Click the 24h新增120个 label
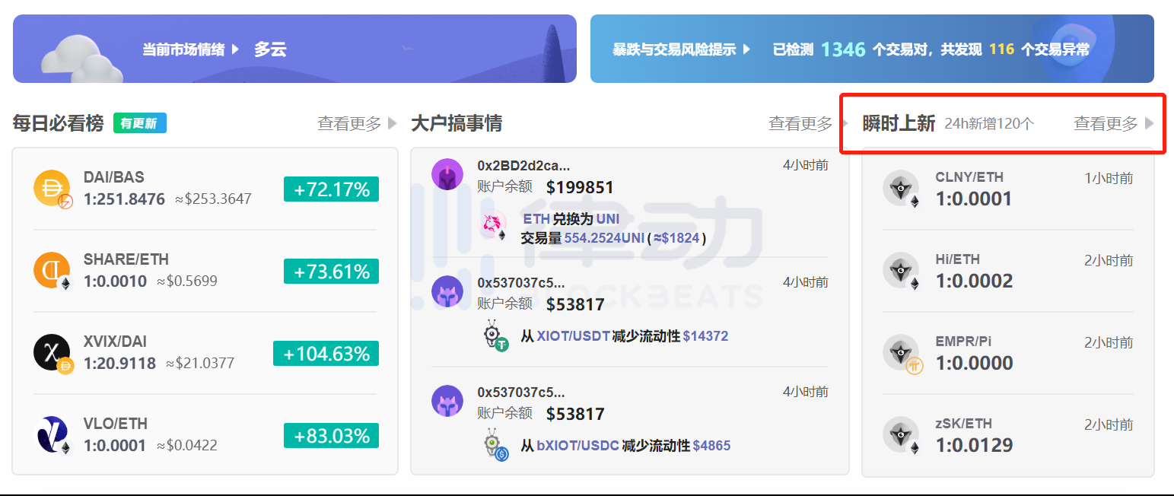The height and width of the screenshot is (496, 1174). (989, 123)
